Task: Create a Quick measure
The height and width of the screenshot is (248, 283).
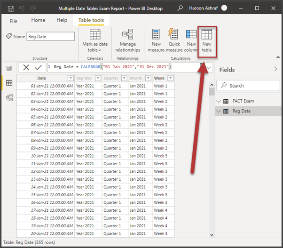Action: (174, 40)
